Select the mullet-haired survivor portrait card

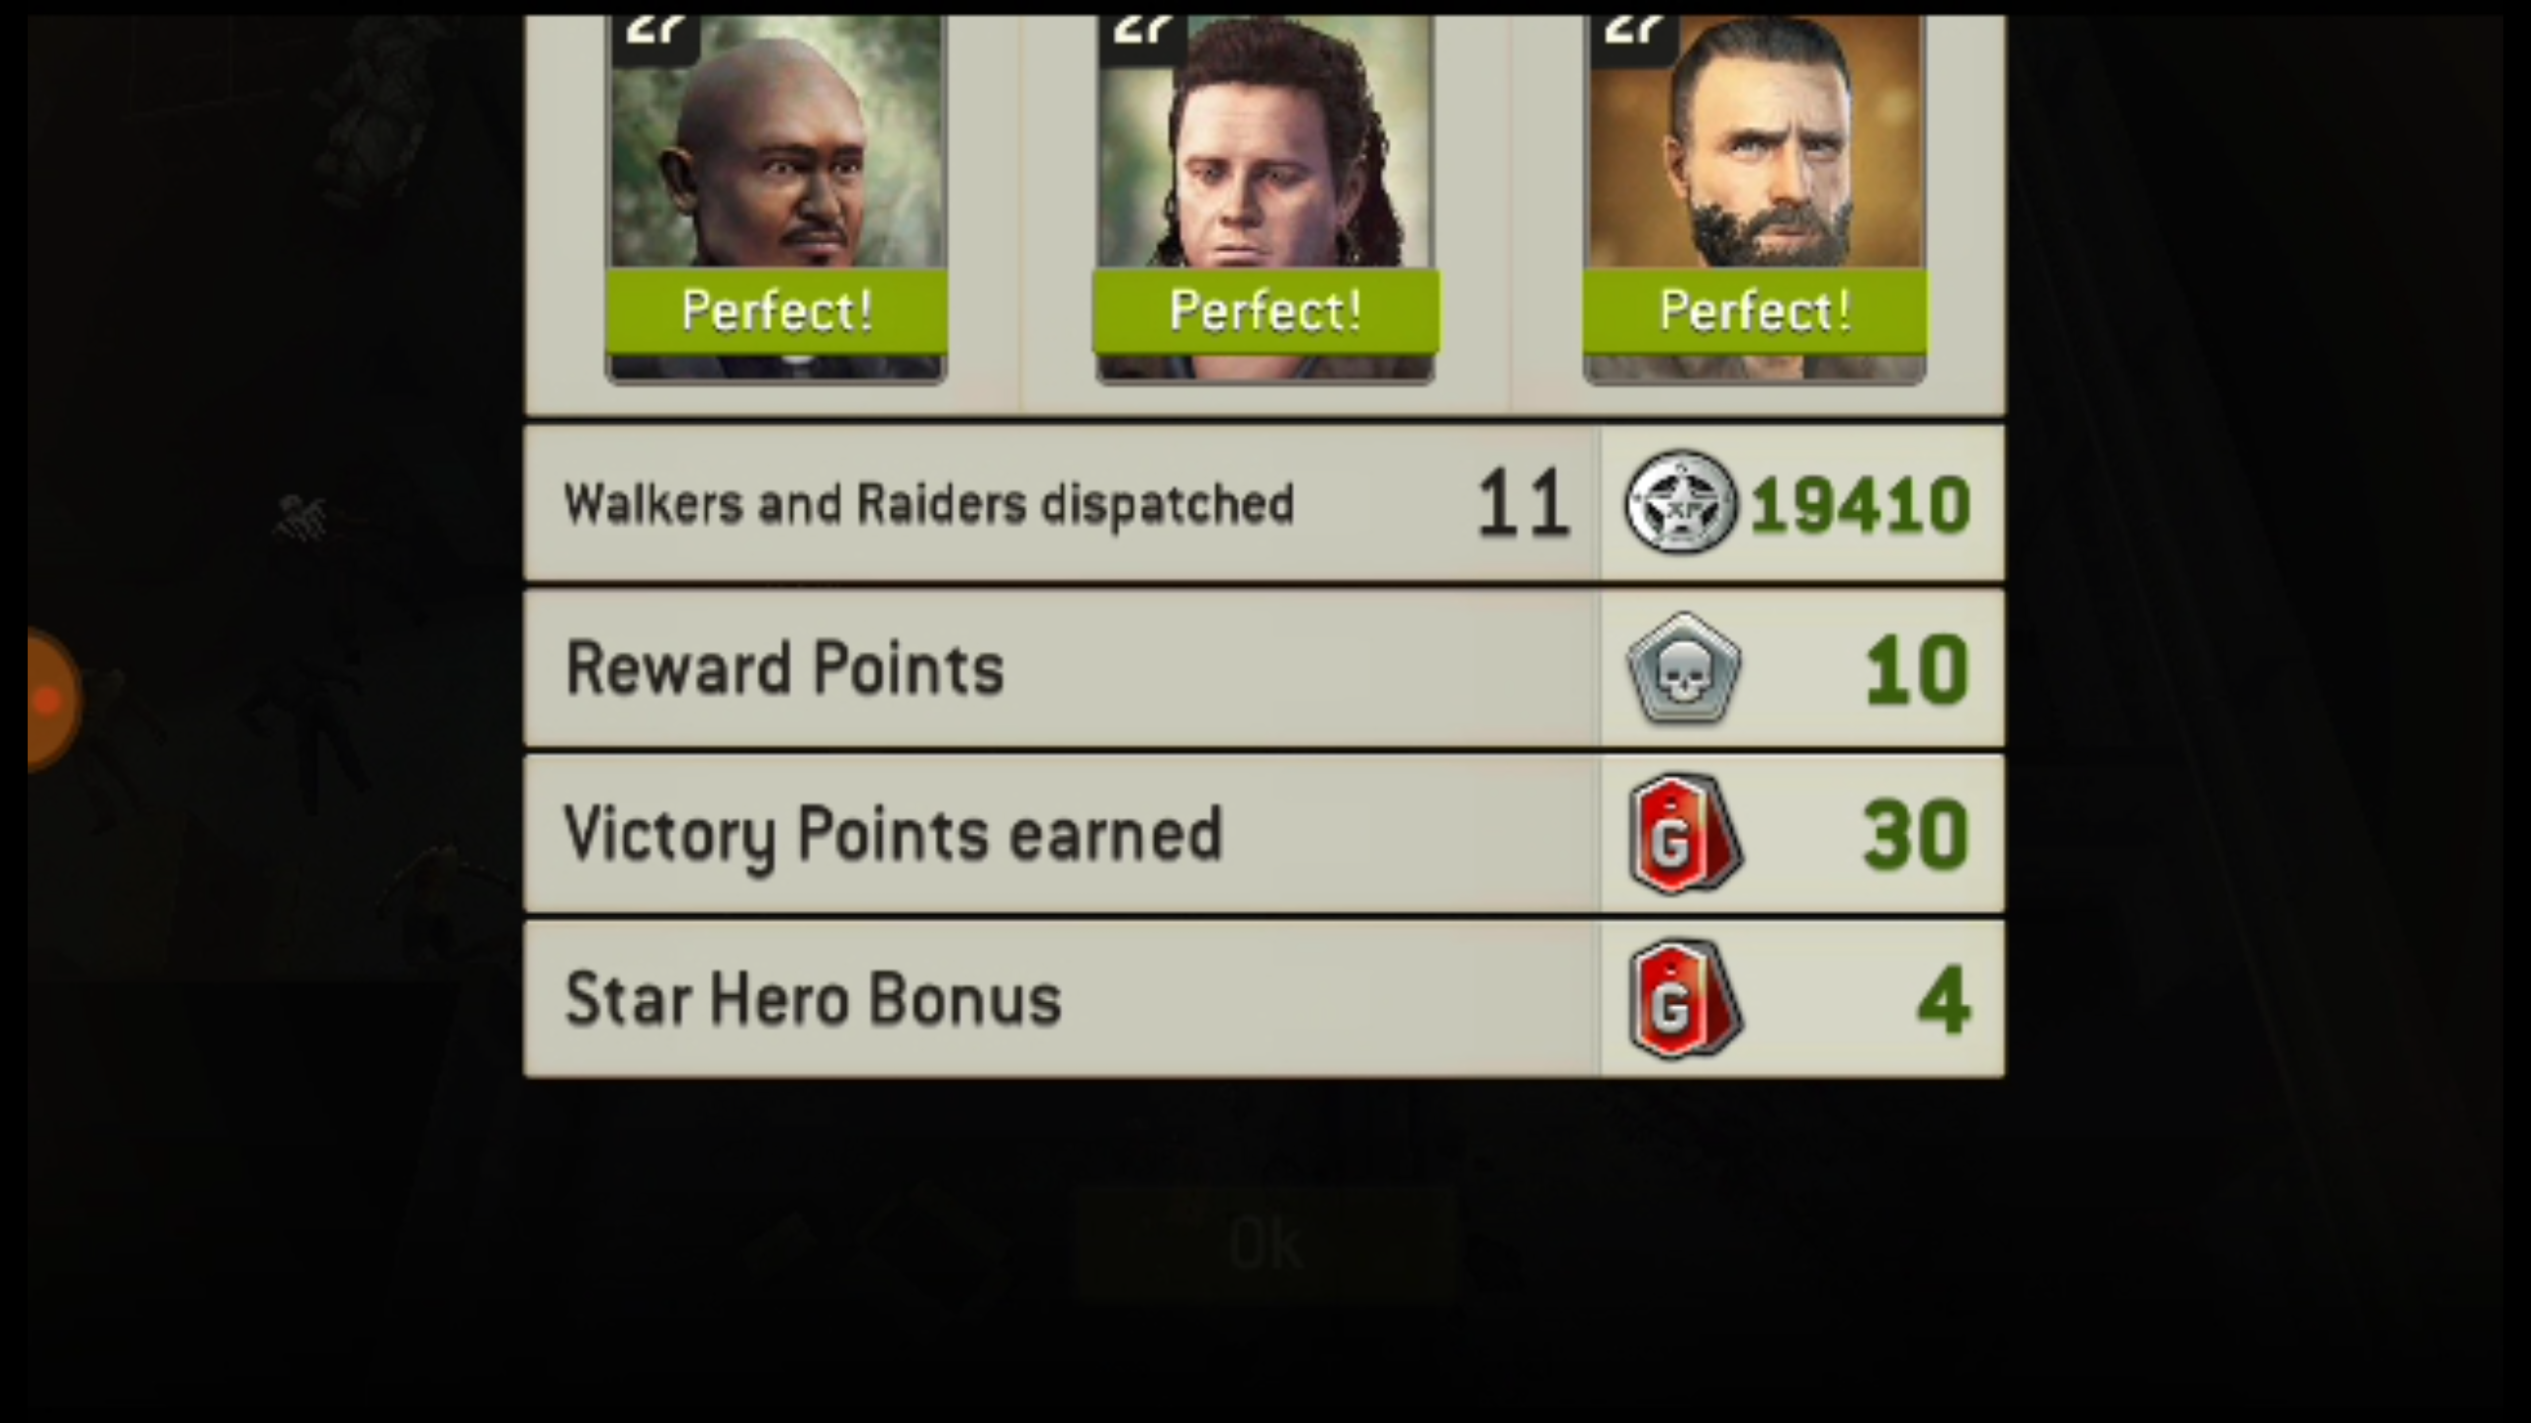(1265, 199)
